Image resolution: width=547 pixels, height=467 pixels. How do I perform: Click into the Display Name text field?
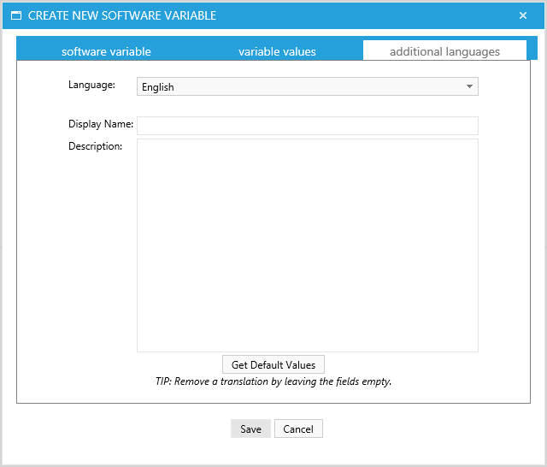tap(307, 126)
